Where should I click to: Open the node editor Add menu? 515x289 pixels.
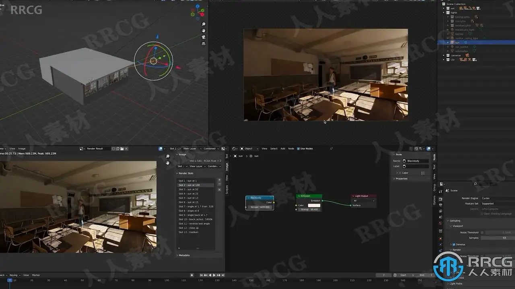pyautogui.click(x=283, y=149)
